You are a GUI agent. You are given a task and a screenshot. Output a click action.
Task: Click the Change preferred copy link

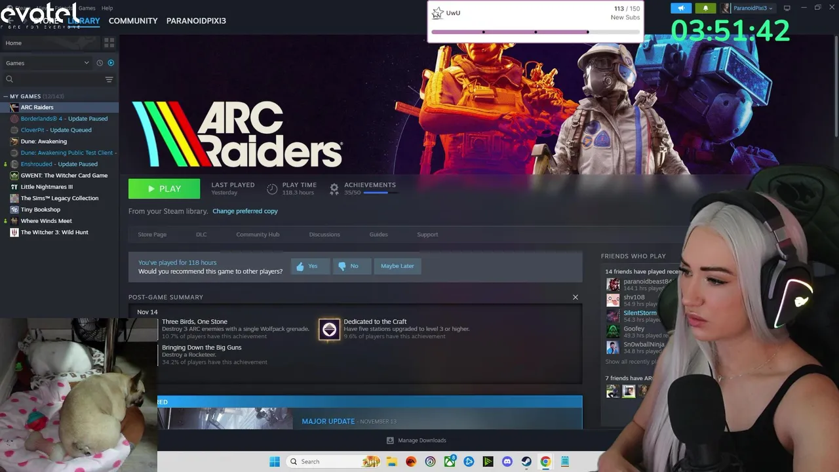coord(245,211)
